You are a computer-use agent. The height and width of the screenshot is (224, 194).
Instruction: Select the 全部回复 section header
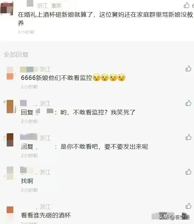(16, 54)
